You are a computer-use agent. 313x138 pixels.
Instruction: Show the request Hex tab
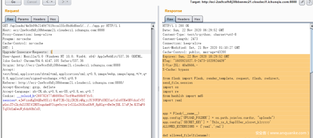coord(53,19)
